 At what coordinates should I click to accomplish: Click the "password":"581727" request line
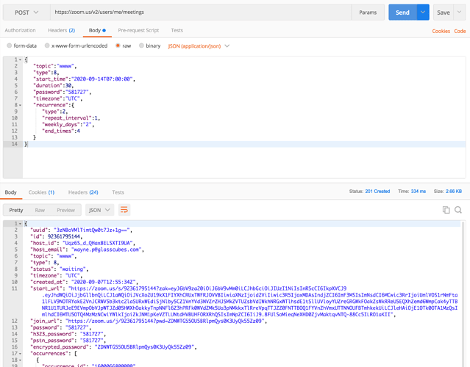63,92
